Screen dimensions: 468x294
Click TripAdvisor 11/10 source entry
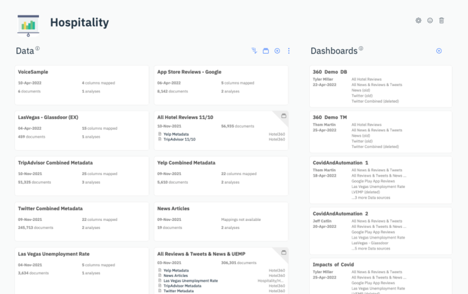180,139
